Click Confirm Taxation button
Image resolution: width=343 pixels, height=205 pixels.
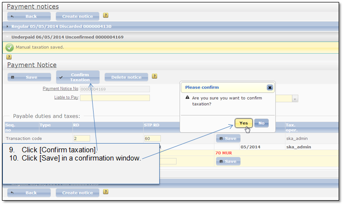78,77
